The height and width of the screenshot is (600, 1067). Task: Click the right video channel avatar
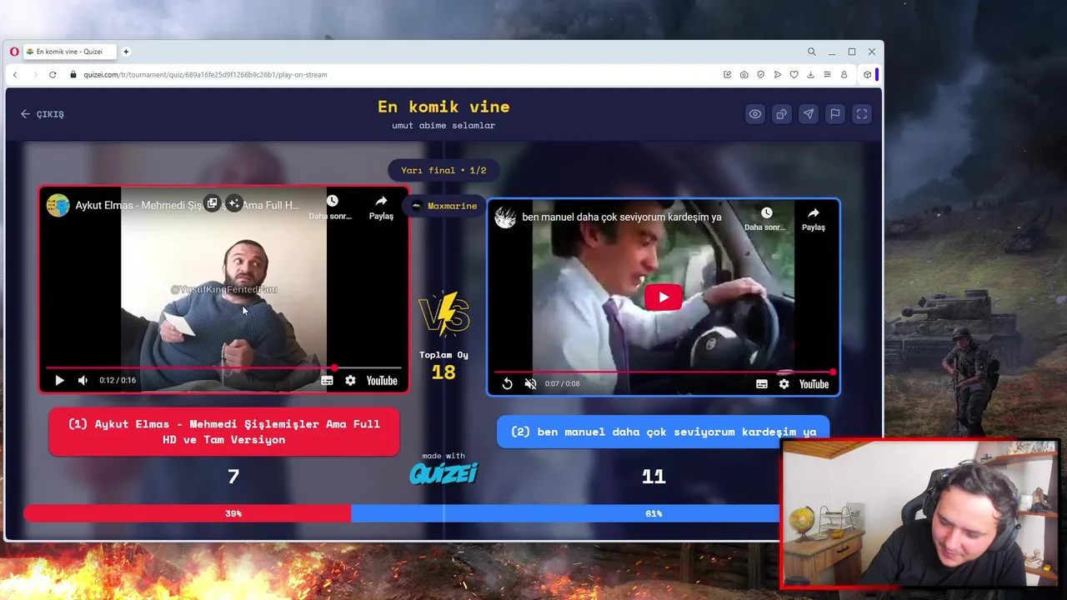pos(505,217)
